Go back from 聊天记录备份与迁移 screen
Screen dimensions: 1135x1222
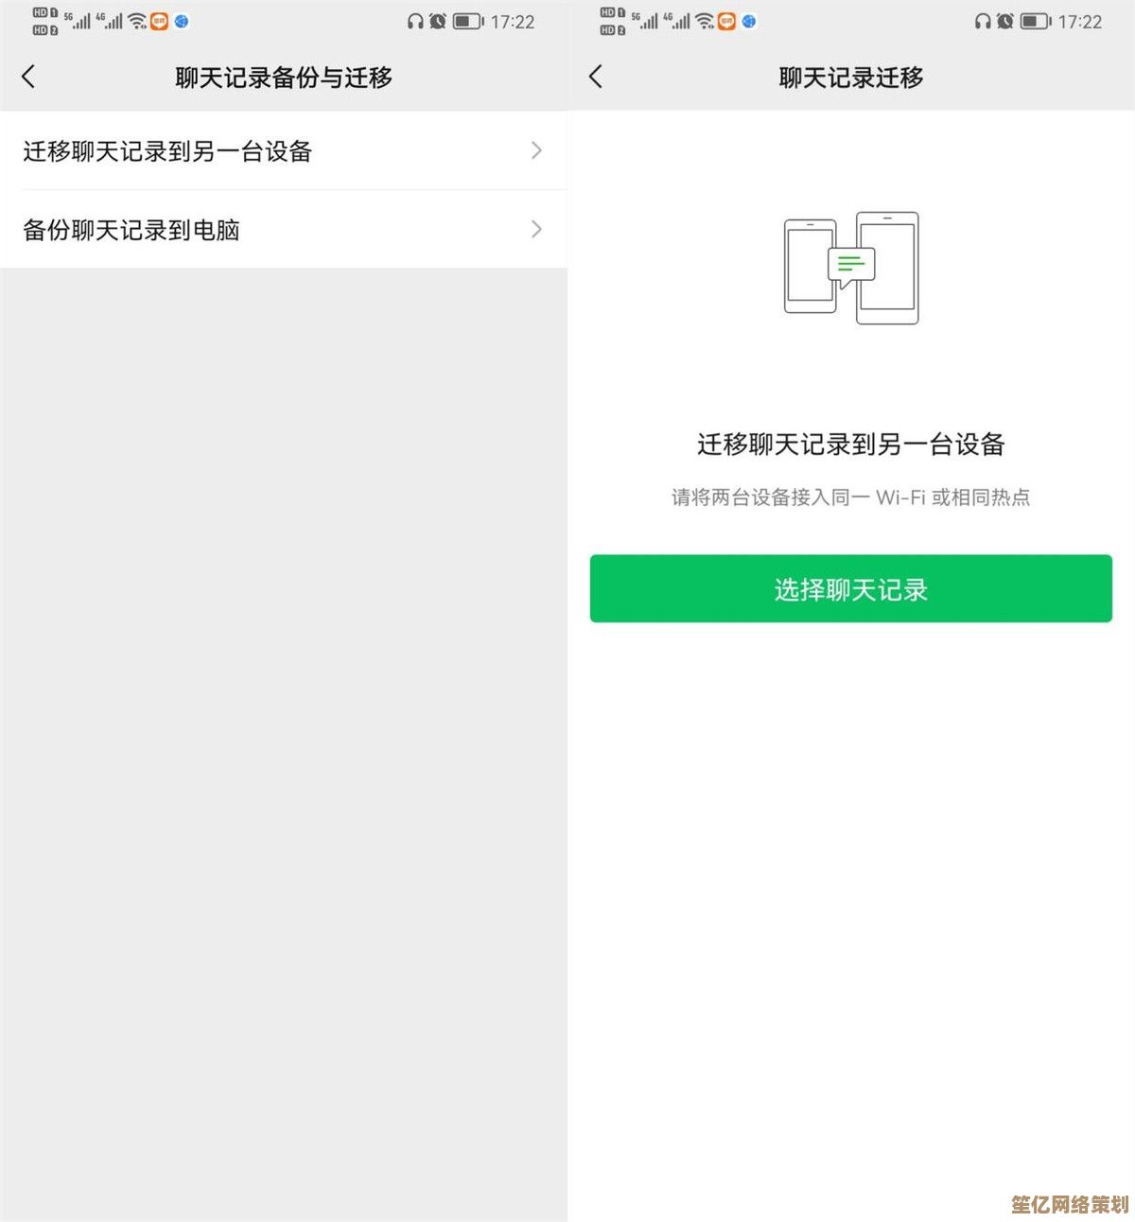[x=28, y=77]
